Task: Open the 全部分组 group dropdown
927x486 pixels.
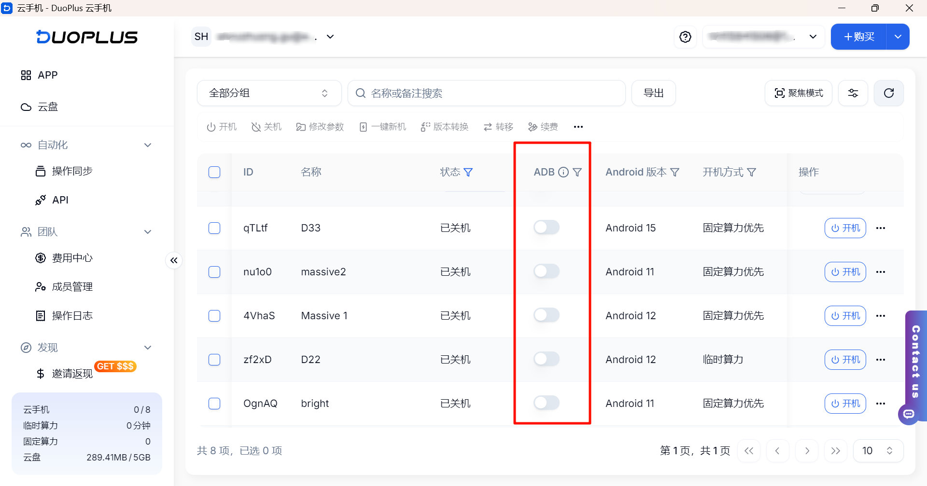Action: click(x=269, y=93)
